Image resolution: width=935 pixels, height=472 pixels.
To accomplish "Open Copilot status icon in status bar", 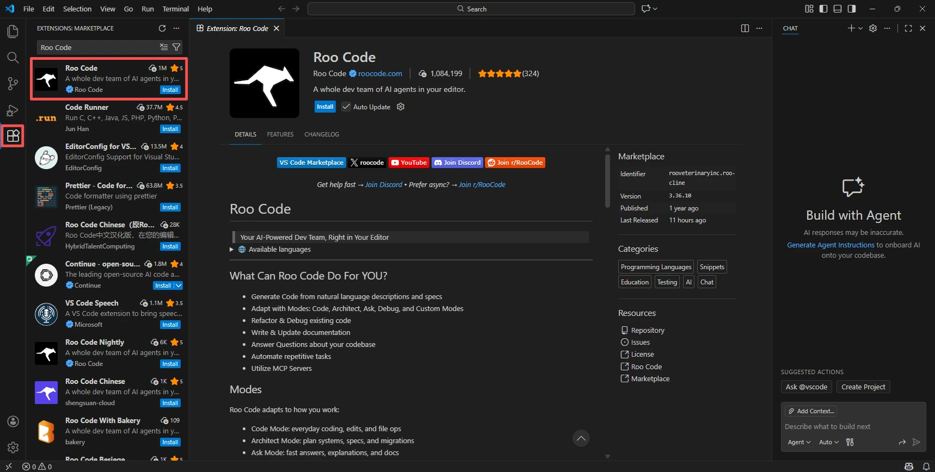I will [x=909, y=467].
